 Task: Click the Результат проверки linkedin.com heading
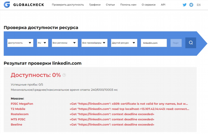[43, 63]
